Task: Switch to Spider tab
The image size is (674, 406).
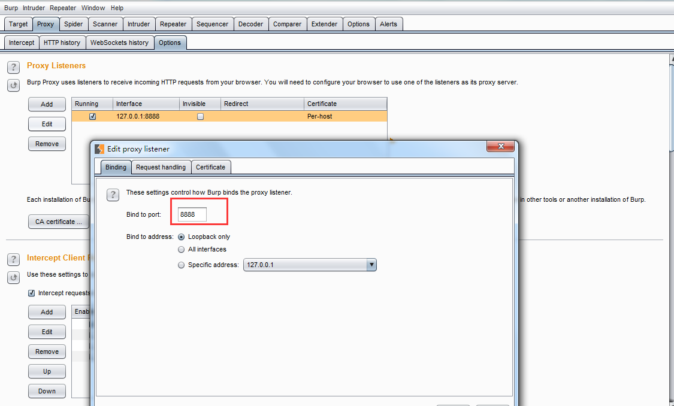Action: click(x=74, y=24)
